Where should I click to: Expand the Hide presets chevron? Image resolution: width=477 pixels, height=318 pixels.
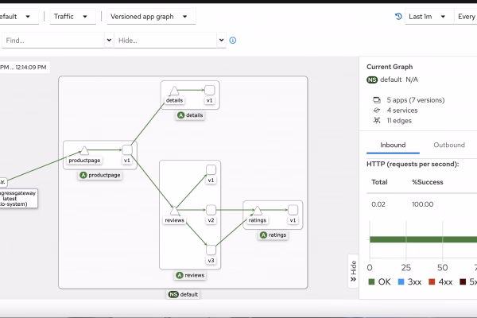click(x=222, y=41)
